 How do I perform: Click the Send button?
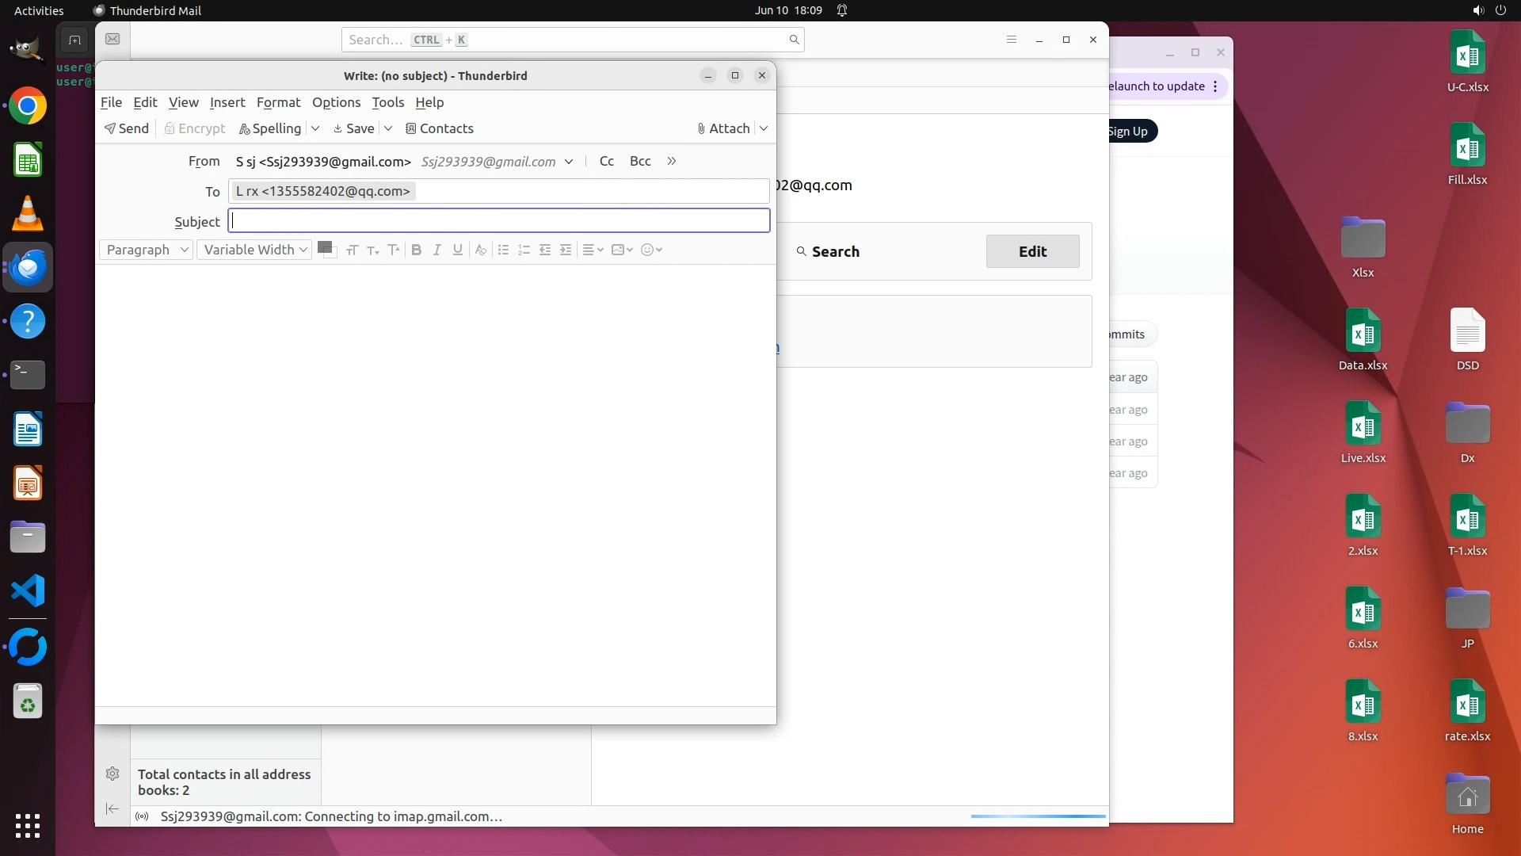pos(127,128)
